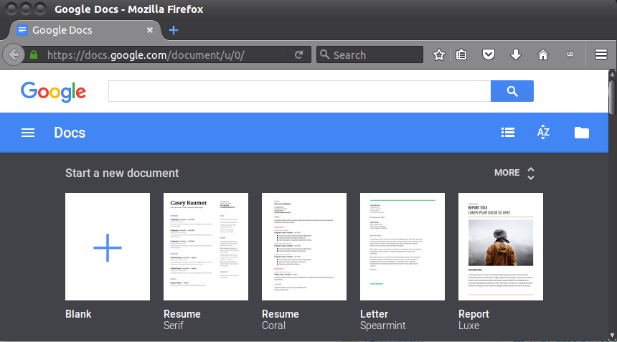This screenshot has width=617, height=342.
Task: Click the scrollbar up arrow
Action: [612, 74]
